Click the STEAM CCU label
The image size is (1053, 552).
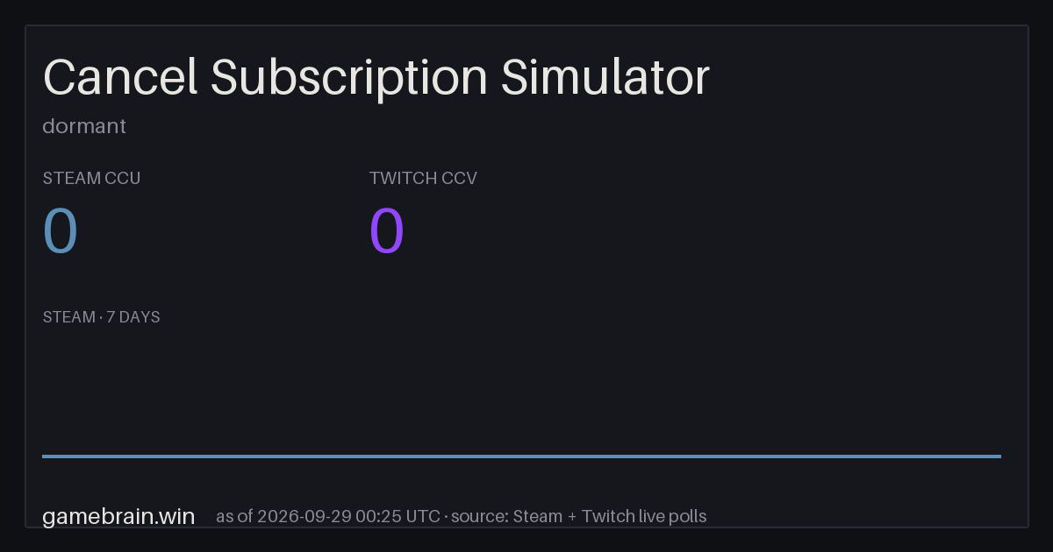click(x=91, y=179)
